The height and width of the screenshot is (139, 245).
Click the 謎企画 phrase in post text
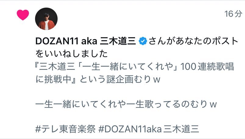(120, 79)
